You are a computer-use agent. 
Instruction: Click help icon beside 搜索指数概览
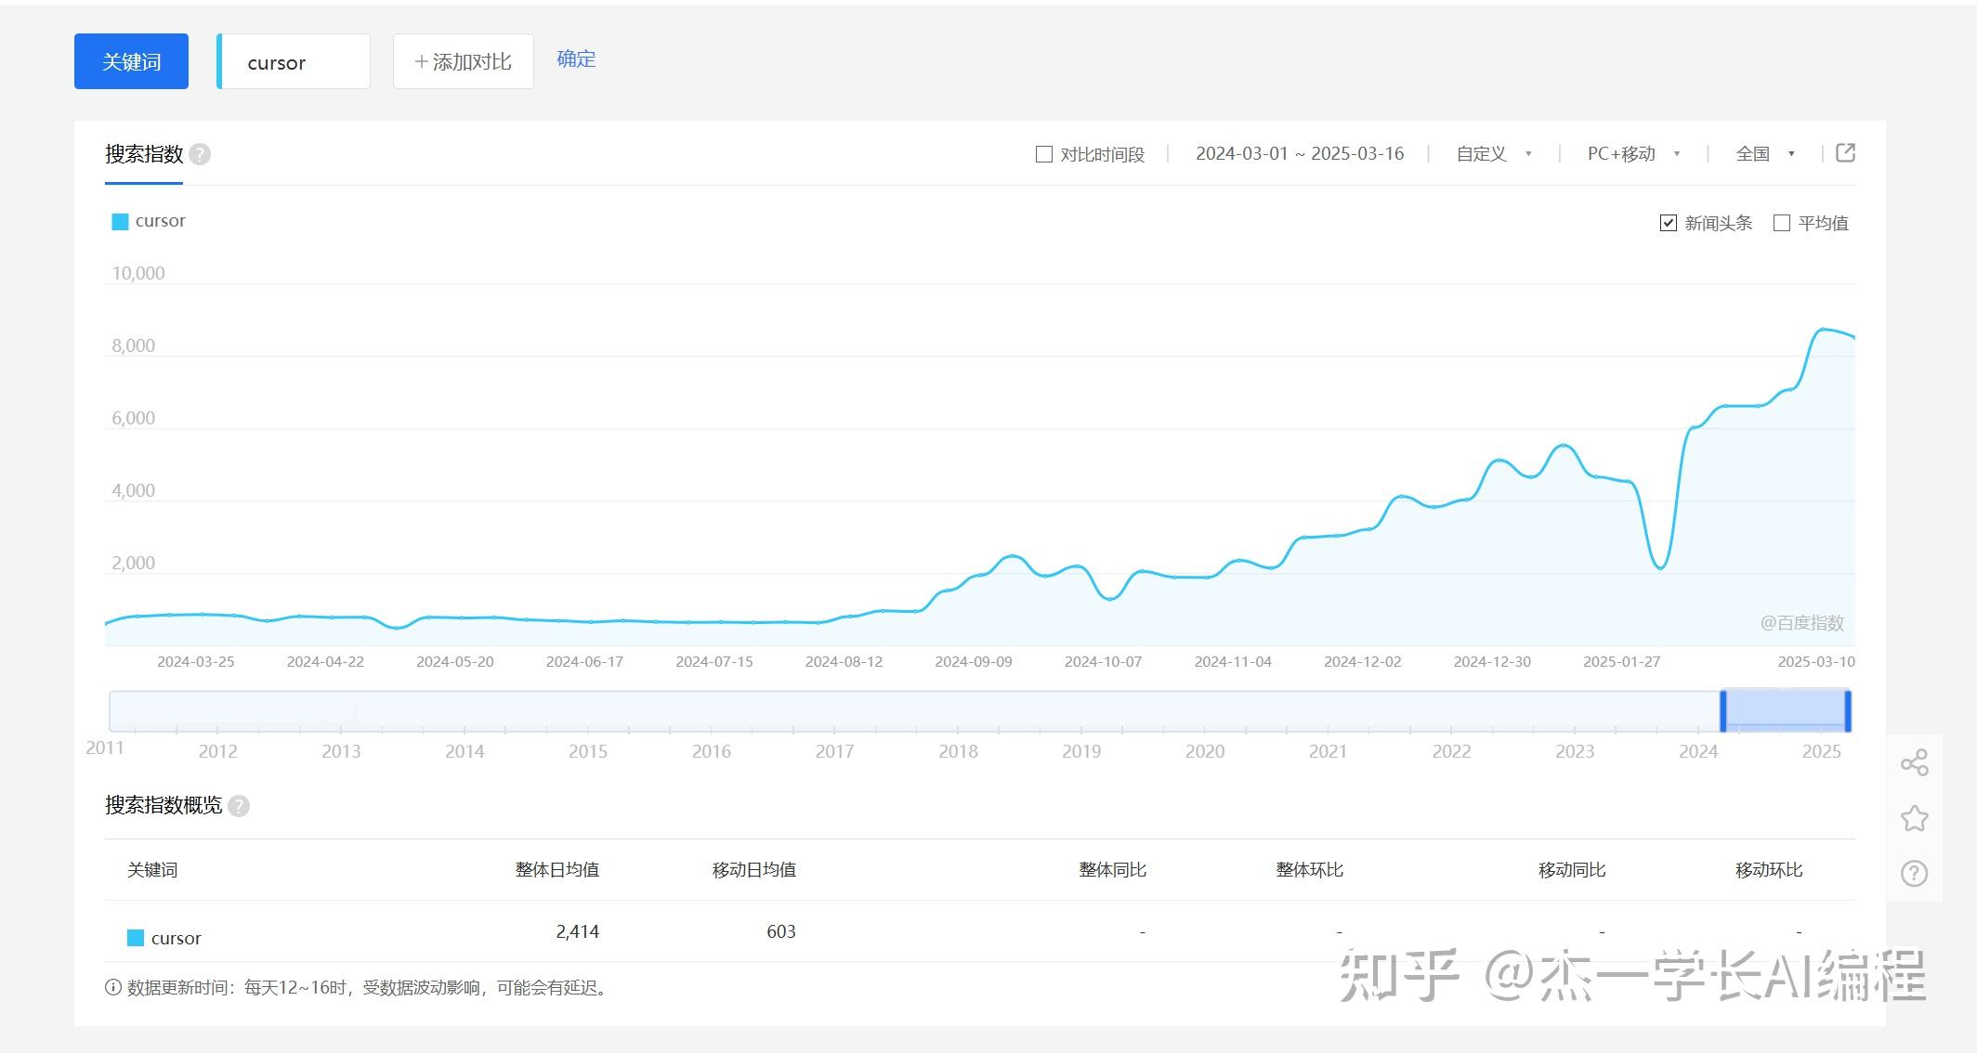pyautogui.click(x=239, y=806)
